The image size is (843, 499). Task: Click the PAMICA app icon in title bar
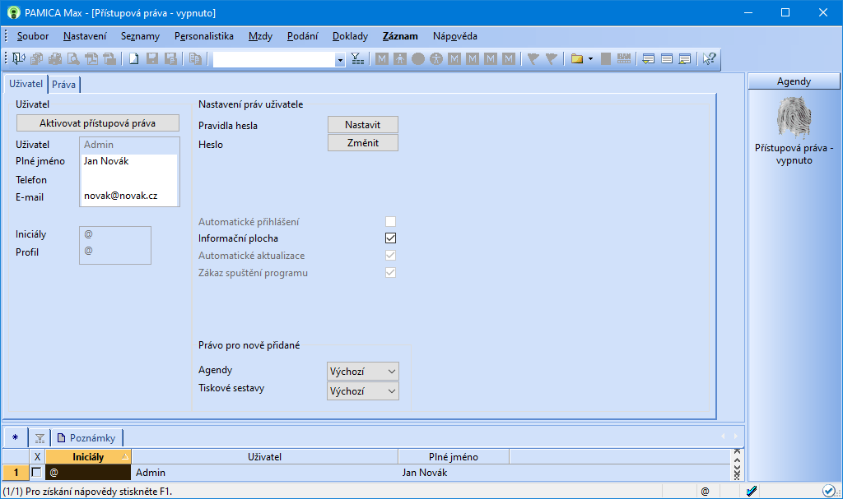coord(13,12)
